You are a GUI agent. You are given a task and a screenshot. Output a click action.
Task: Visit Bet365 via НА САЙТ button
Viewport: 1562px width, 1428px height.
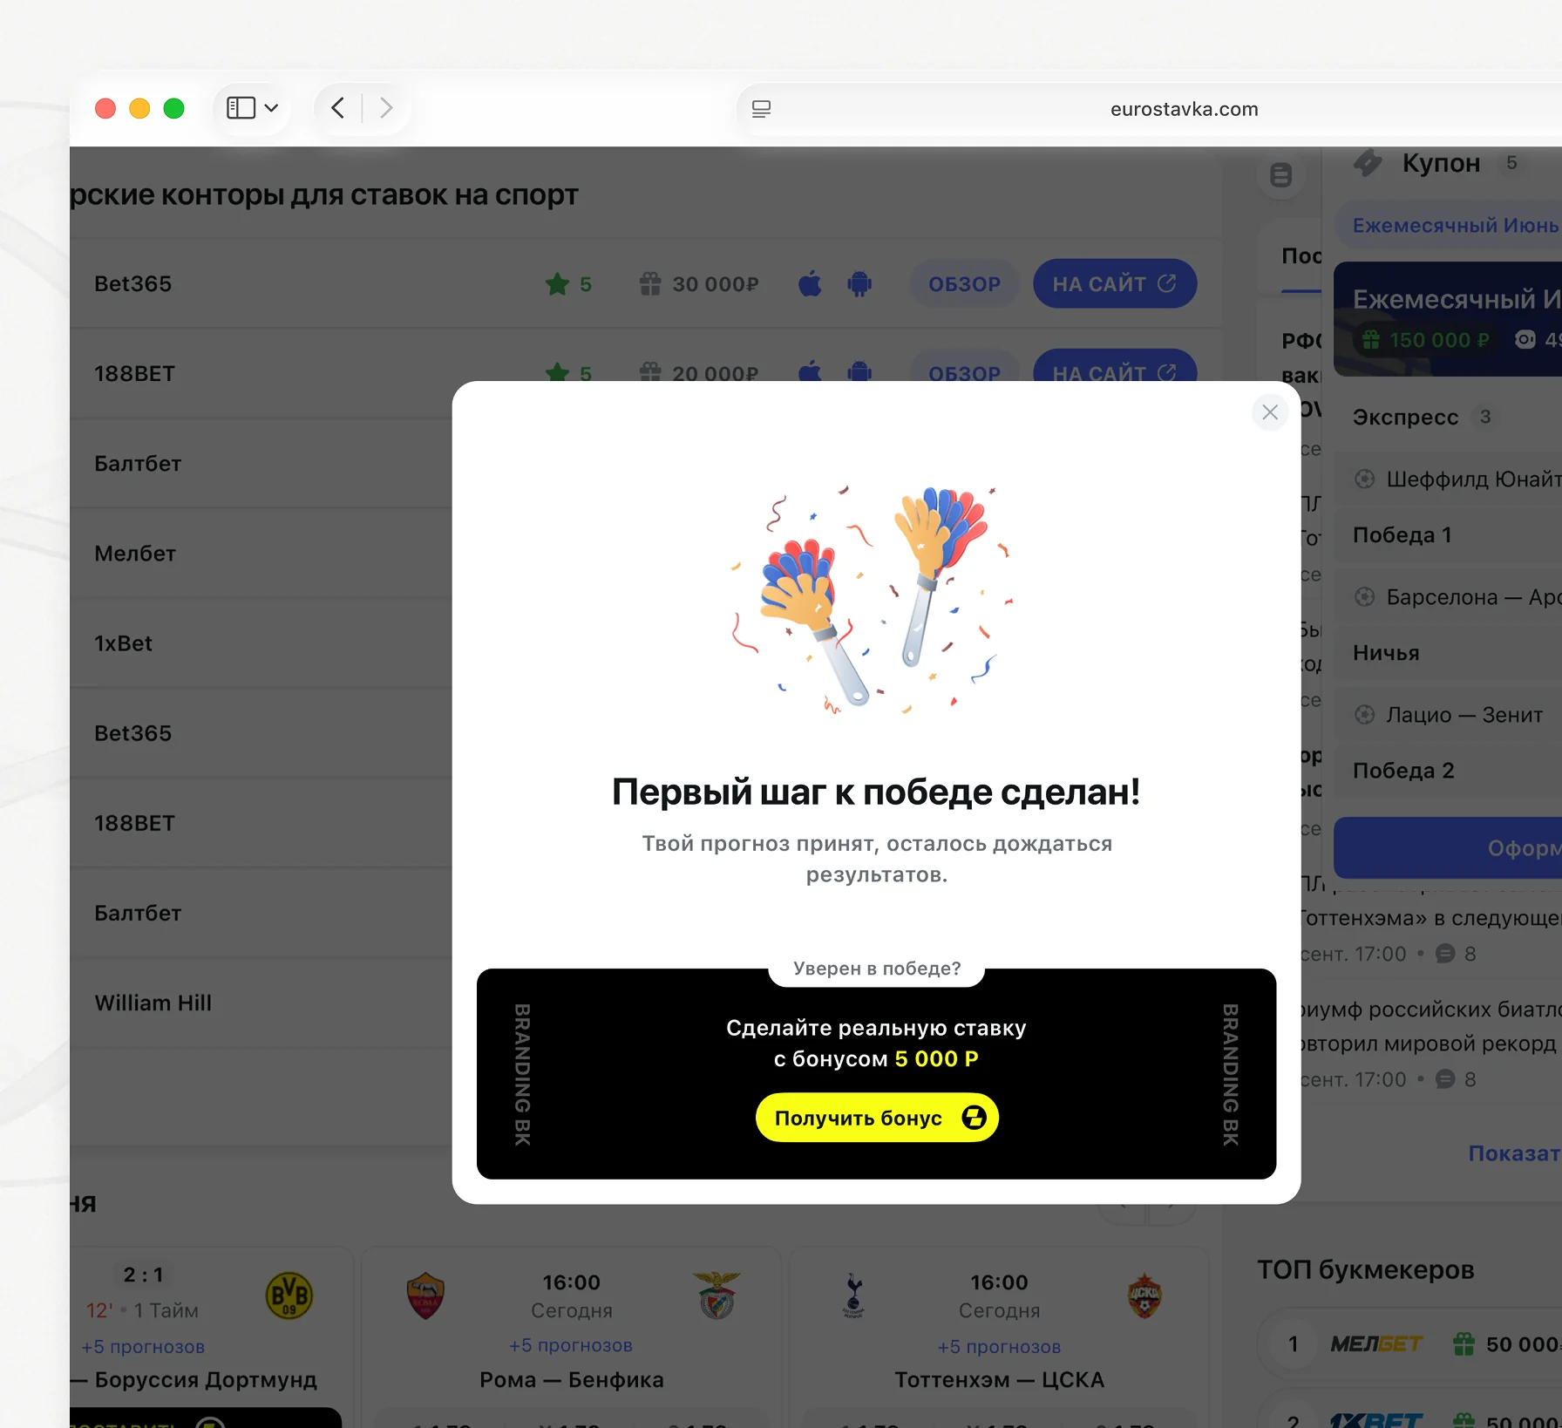click(x=1115, y=283)
